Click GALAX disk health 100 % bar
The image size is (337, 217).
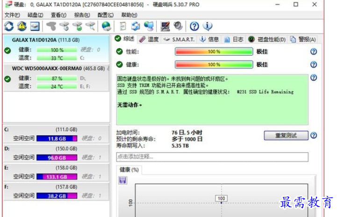(57, 50)
